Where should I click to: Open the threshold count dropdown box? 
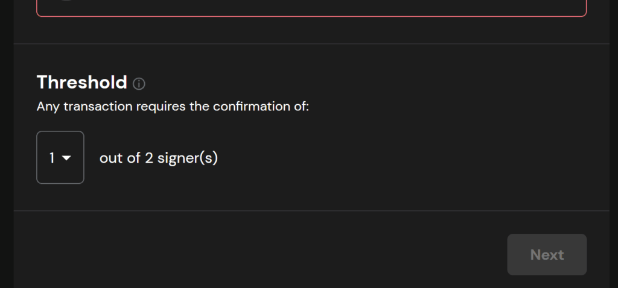(60, 157)
